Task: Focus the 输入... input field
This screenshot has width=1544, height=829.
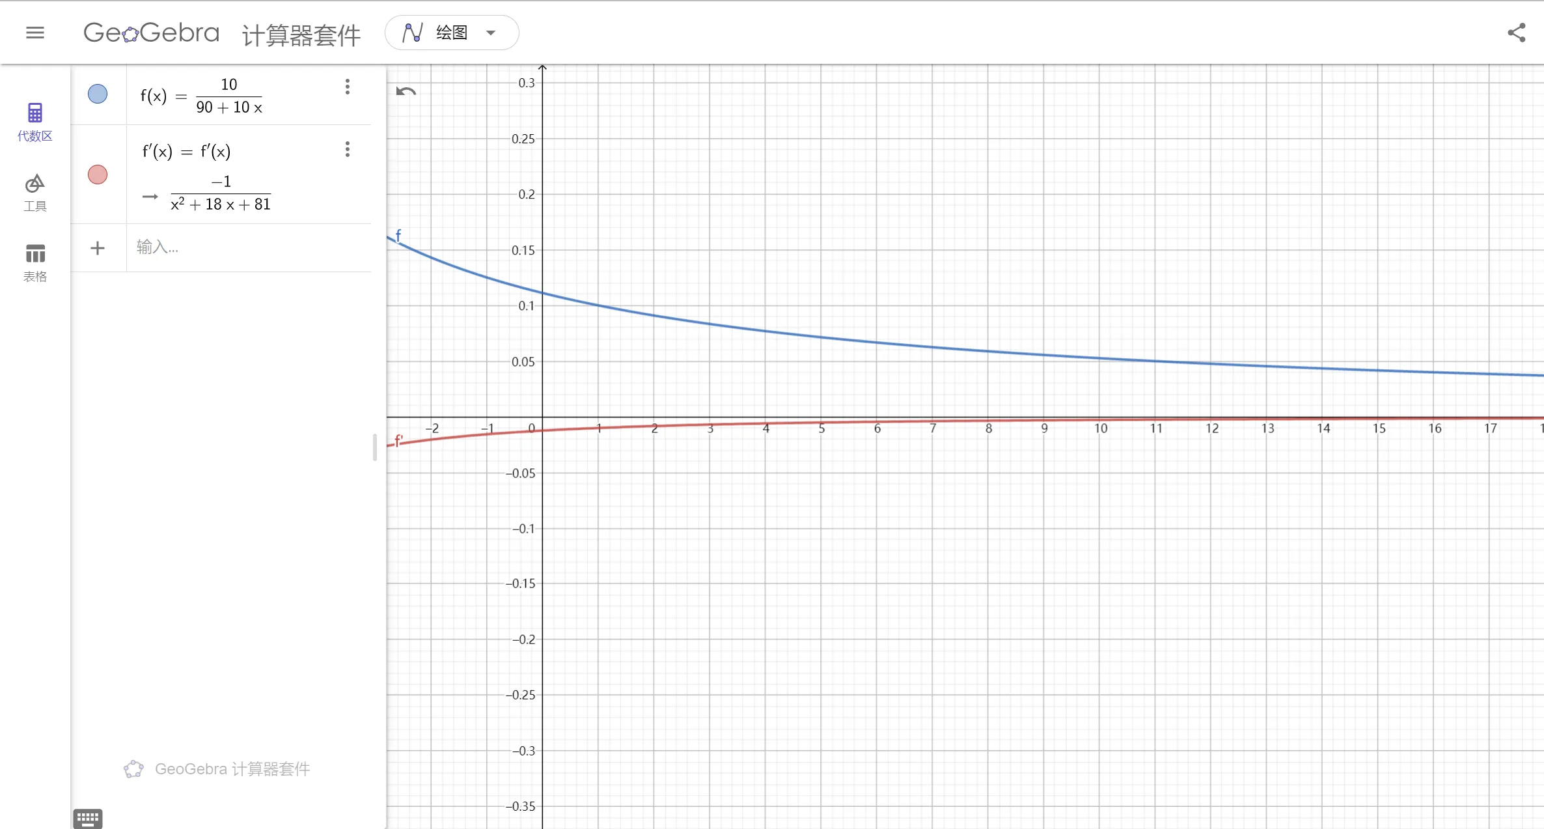Action: (x=249, y=247)
